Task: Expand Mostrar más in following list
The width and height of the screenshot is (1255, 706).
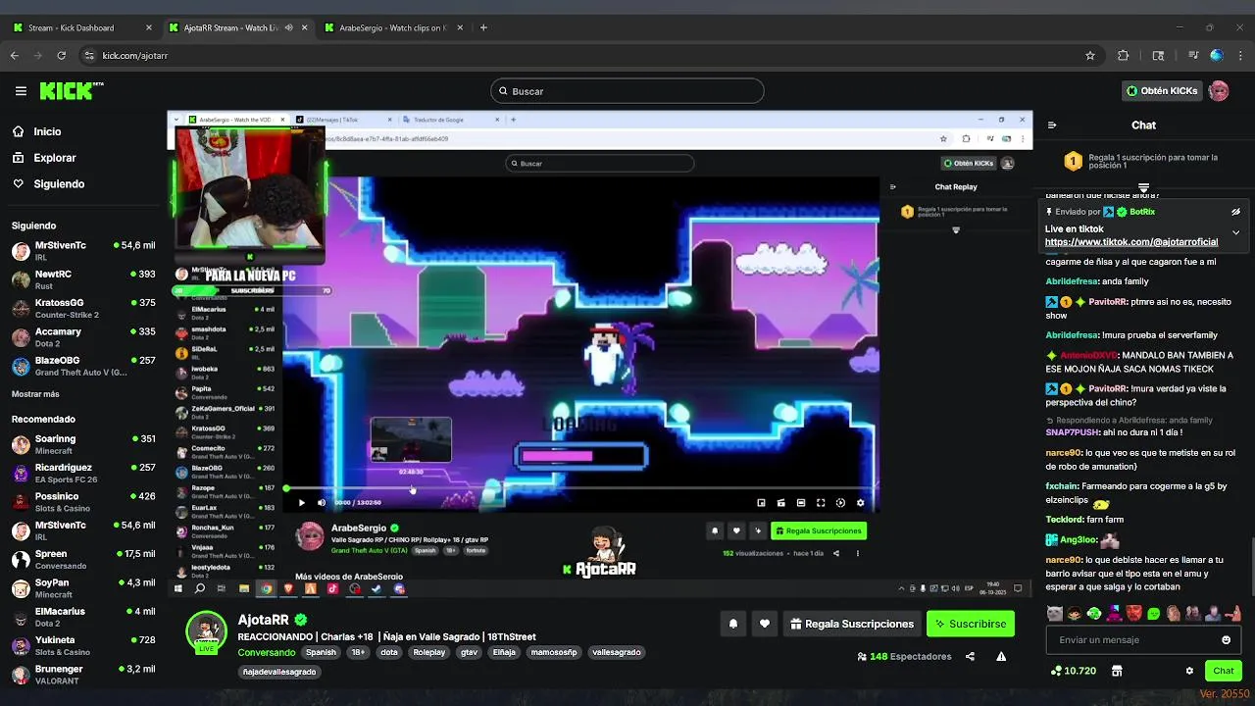Action: tap(35, 394)
